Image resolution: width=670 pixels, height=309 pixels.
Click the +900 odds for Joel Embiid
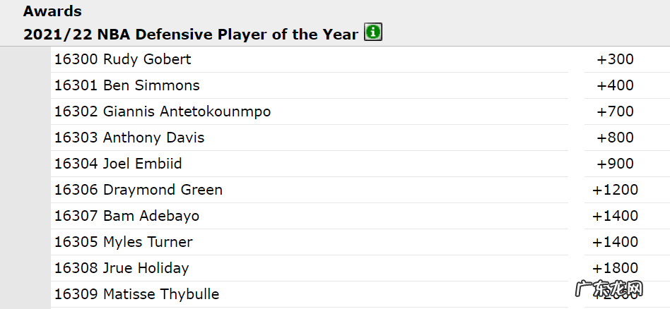tap(615, 164)
